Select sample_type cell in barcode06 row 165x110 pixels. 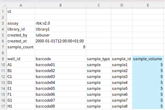tap(99, 94)
